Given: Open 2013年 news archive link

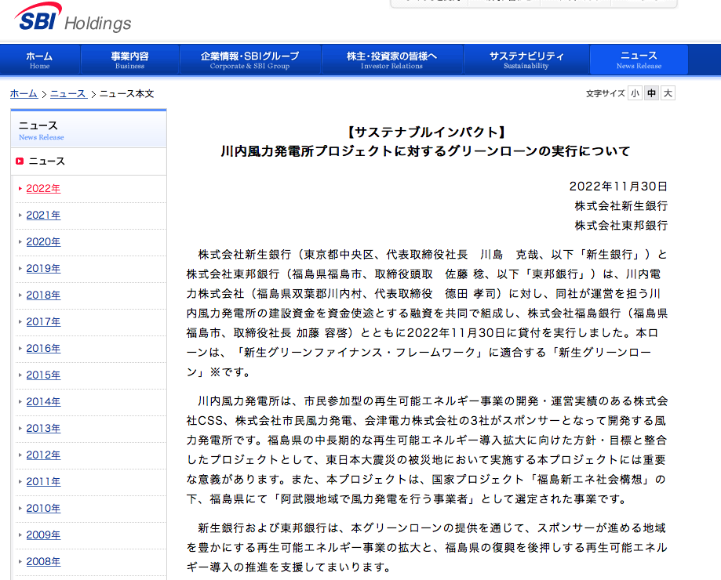Looking at the screenshot, I should point(43,429).
